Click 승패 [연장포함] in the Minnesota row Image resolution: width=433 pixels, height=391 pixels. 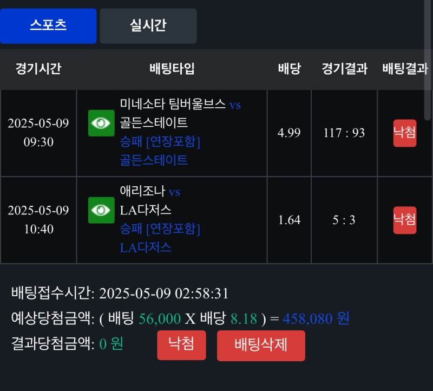coord(160,142)
